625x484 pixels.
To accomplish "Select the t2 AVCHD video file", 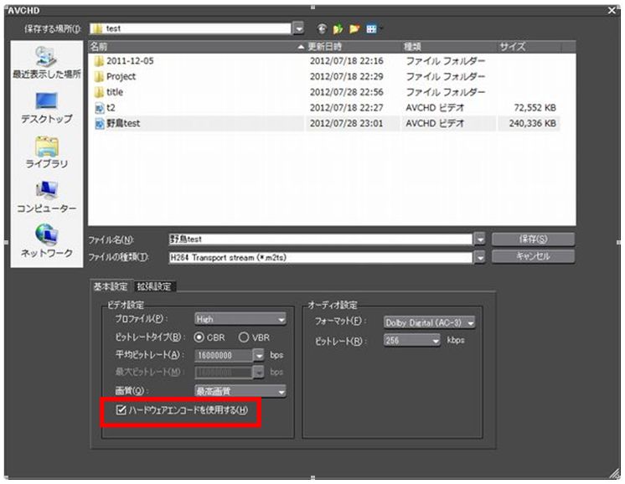I will (x=105, y=107).
